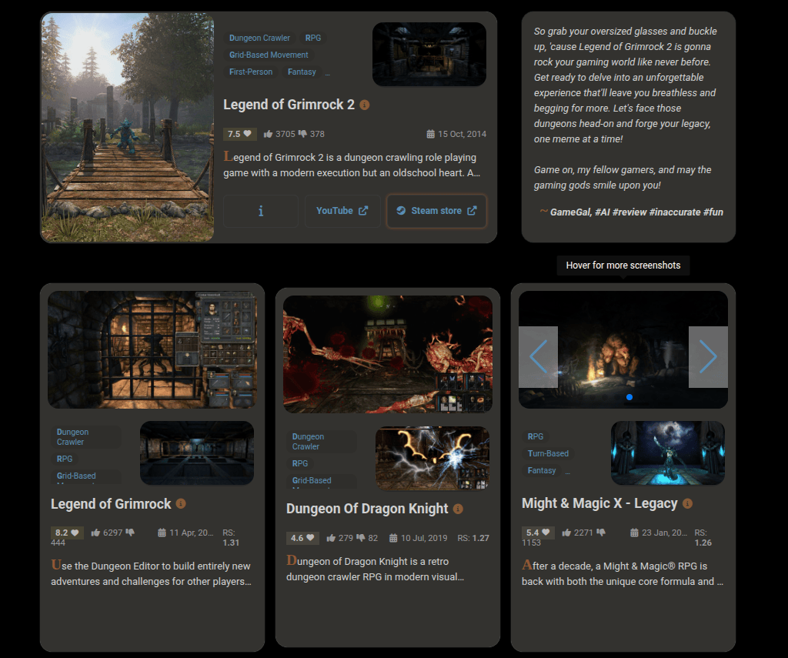
Task: Click the calendar icon beside 11 Apr date
Action: 162,533
